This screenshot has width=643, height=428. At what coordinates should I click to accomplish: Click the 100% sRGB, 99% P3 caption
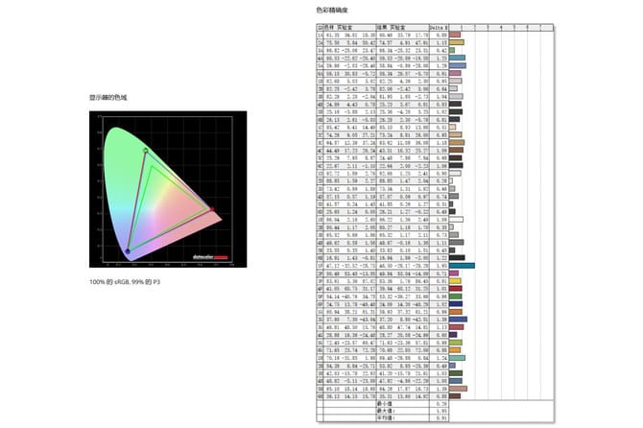125,282
